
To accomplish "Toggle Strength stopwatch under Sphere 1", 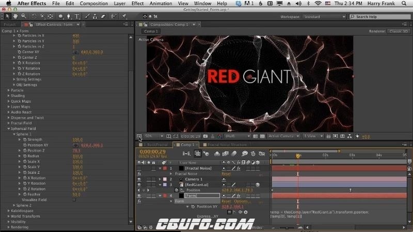I will [x=25, y=140].
